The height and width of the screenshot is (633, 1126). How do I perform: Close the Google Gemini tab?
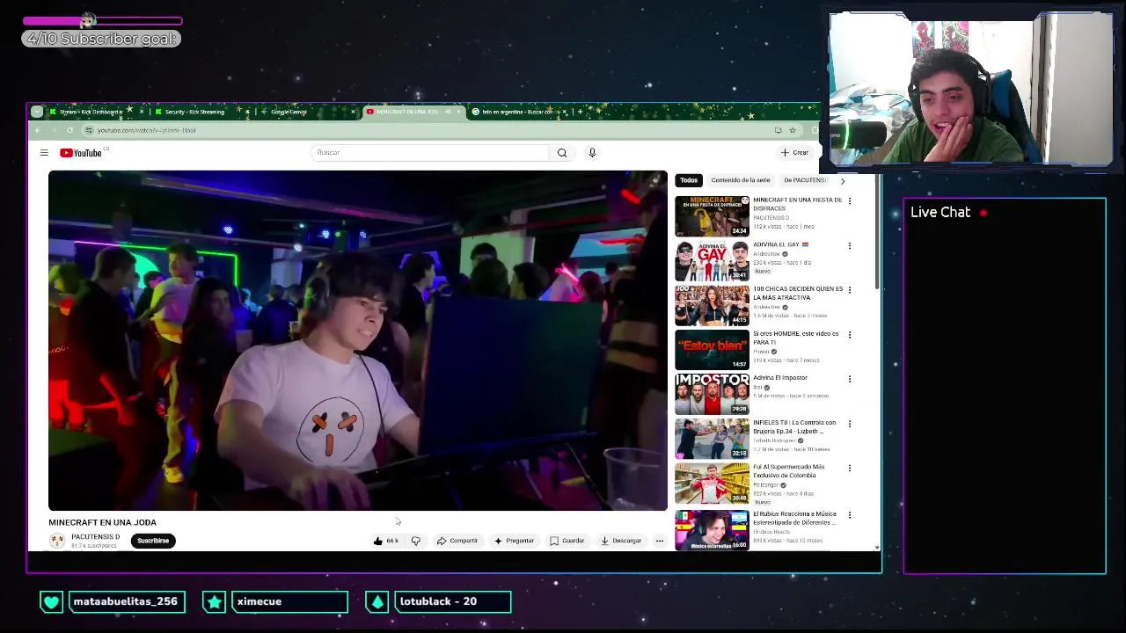click(353, 112)
